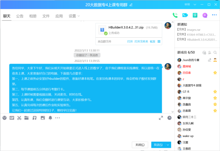The height and width of the screenshot is (151, 220).
Task: Click the send file folder icon
Action: [27, 118]
